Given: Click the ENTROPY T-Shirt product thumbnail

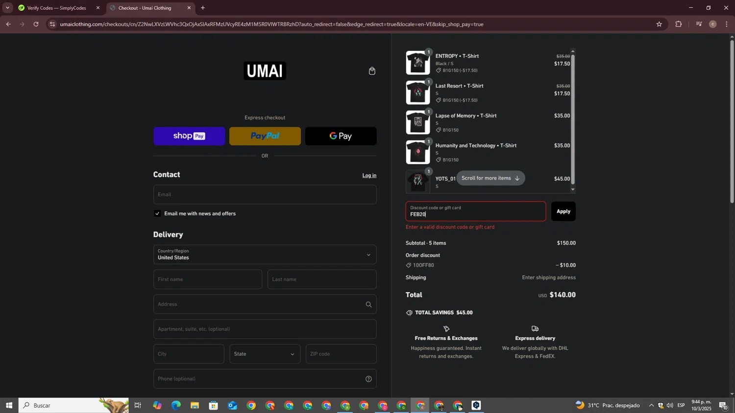Looking at the screenshot, I should coord(418,63).
